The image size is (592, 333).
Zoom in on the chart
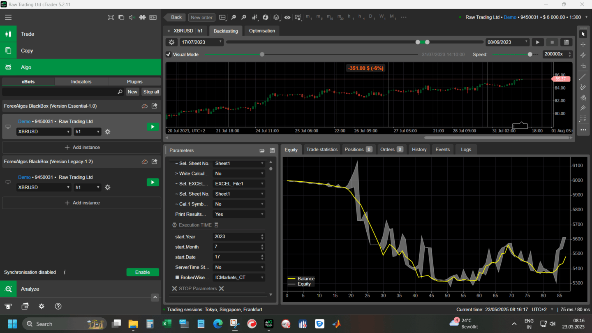tap(244, 17)
